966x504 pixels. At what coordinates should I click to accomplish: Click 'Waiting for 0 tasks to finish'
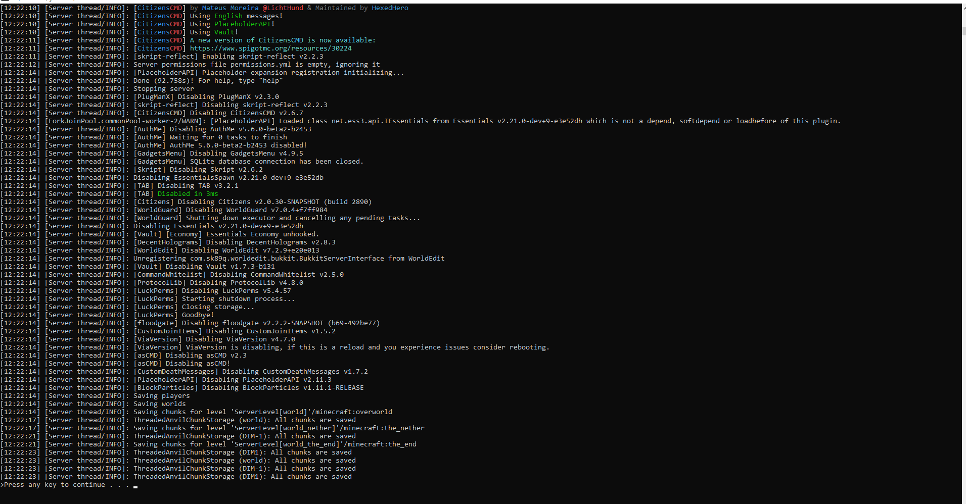228,137
